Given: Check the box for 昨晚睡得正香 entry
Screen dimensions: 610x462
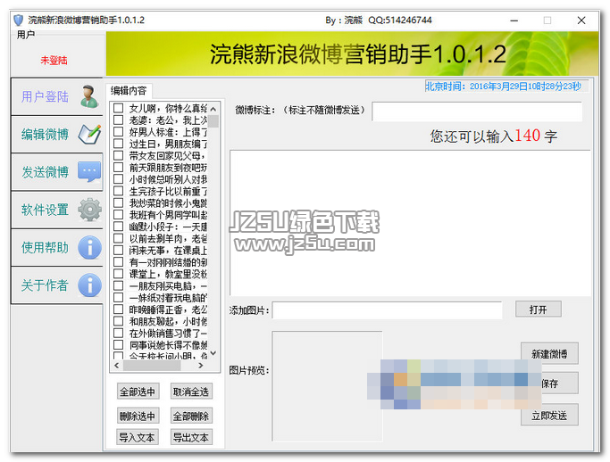Looking at the screenshot, I should pyautogui.click(x=118, y=309).
